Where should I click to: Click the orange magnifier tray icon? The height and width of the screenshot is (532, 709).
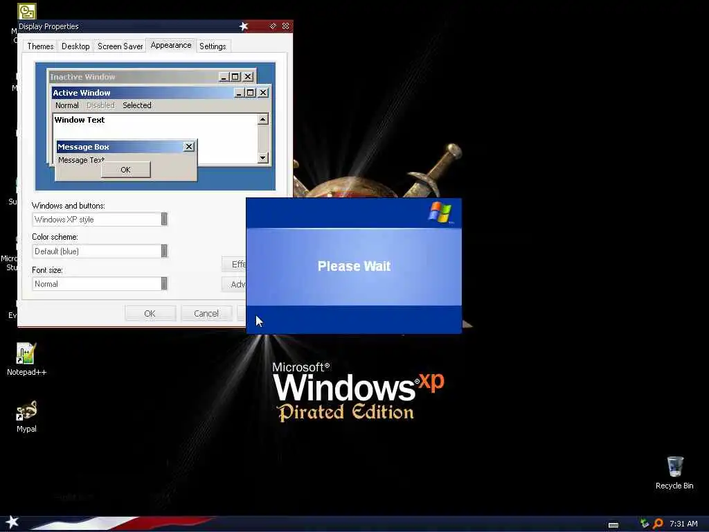pos(658,524)
